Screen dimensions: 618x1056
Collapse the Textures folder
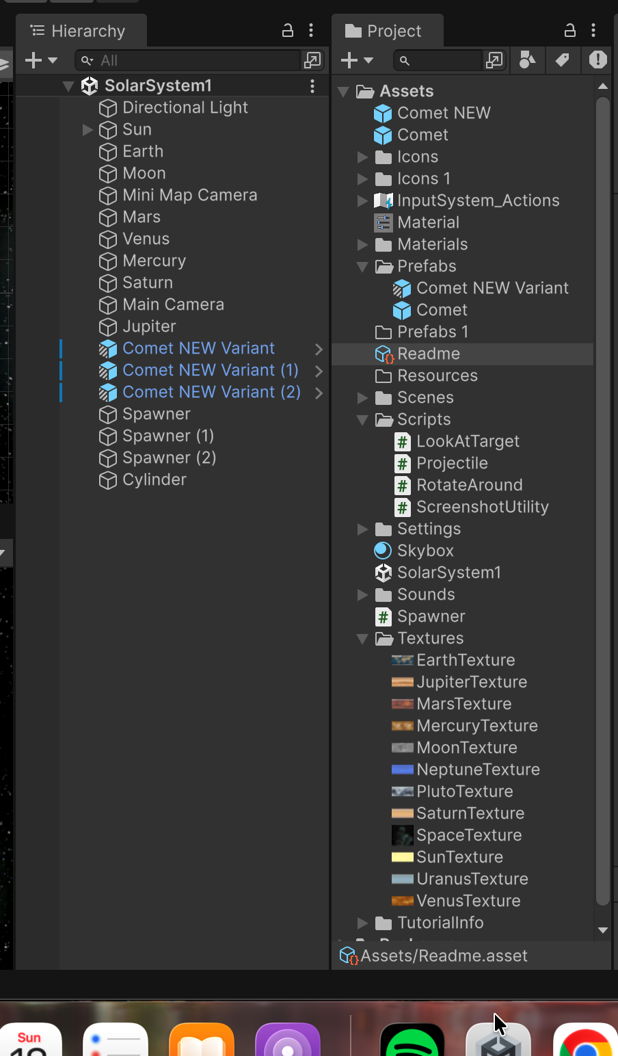[x=362, y=639]
